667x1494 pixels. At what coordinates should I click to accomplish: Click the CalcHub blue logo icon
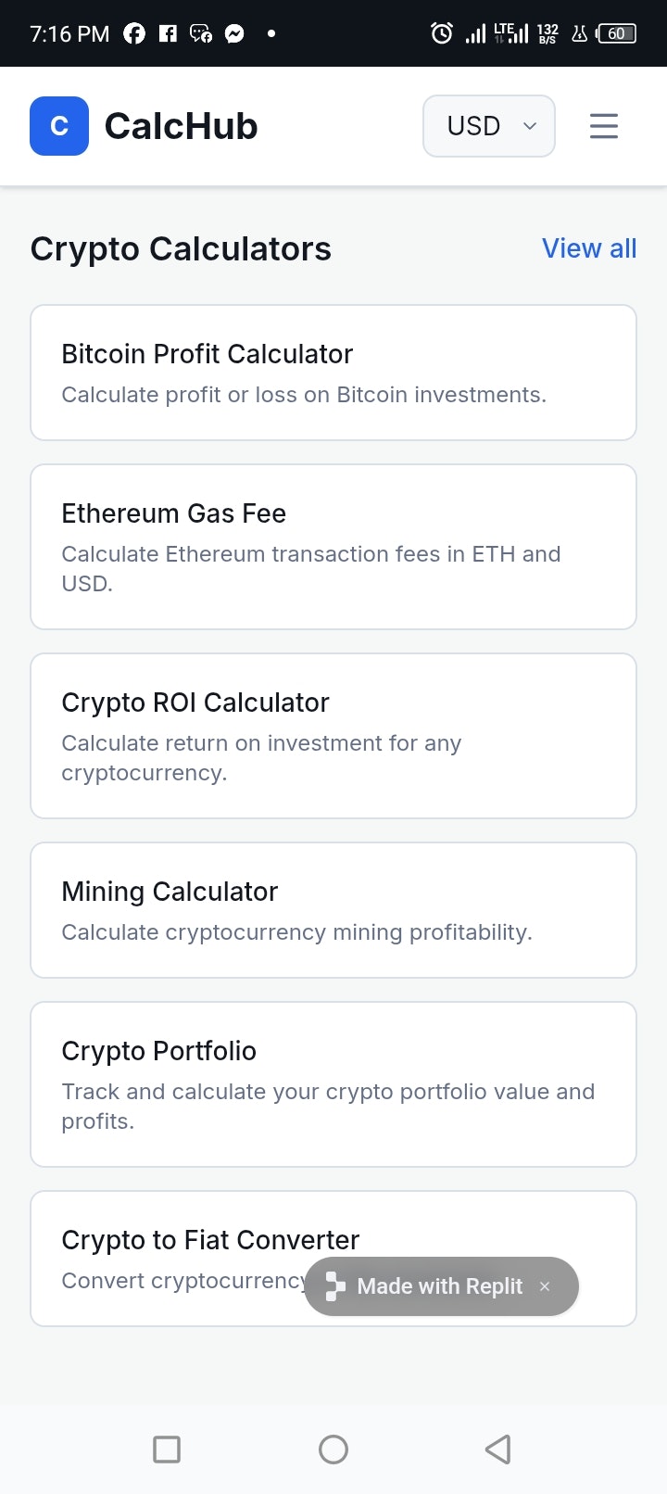click(59, 126)
